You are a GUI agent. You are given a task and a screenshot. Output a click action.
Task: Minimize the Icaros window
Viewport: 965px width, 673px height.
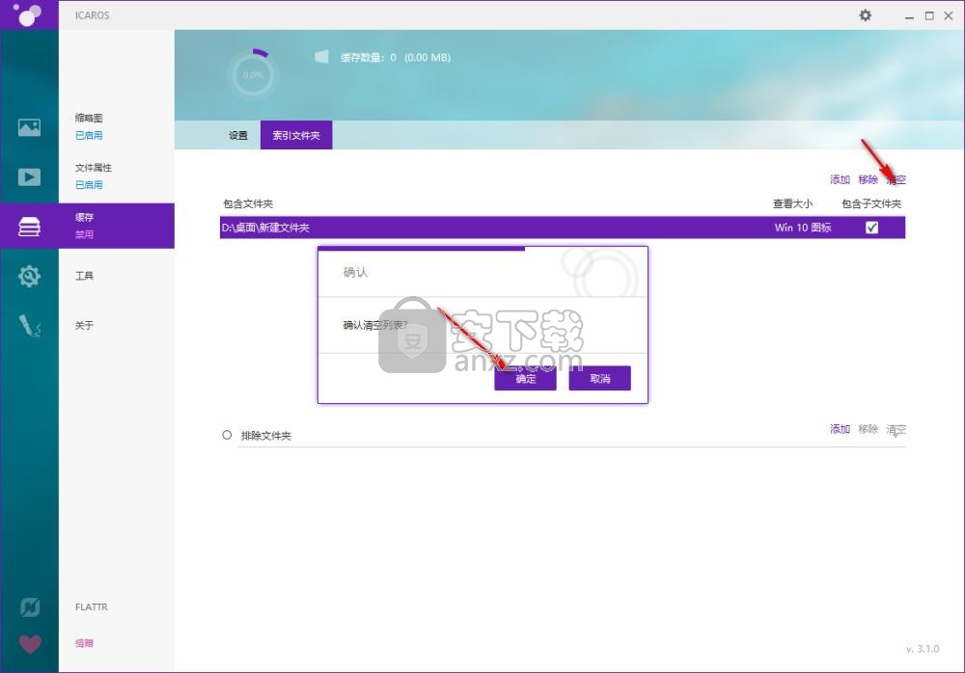[x=909, y=16]
